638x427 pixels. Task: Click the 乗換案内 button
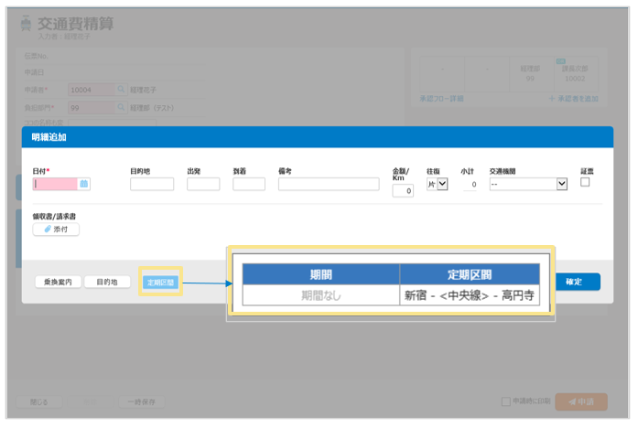click(x=59, y=283)
